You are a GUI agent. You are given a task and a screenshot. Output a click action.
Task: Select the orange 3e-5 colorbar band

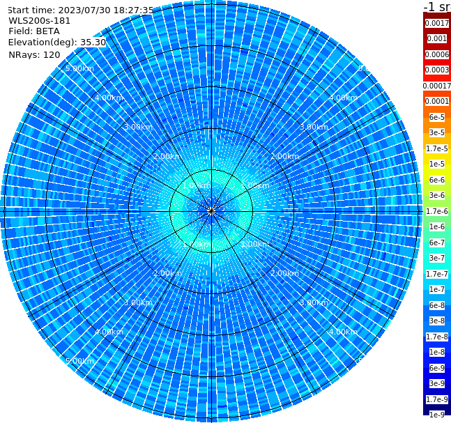[437, 132]
